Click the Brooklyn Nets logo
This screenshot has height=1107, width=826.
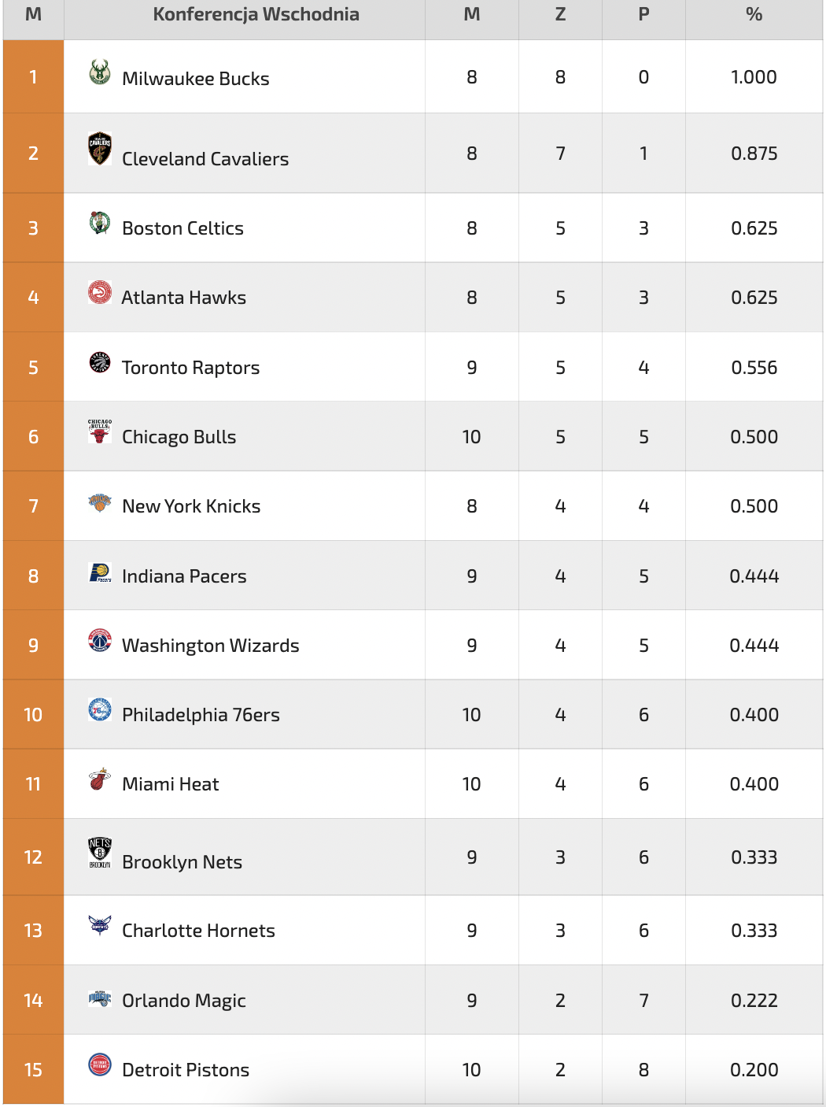point(100,853)
